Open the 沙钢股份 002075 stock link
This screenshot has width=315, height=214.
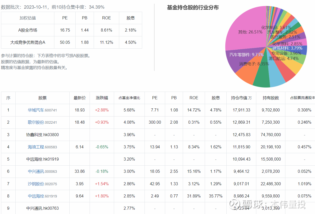pyautogui.click(x=42, y=184)
